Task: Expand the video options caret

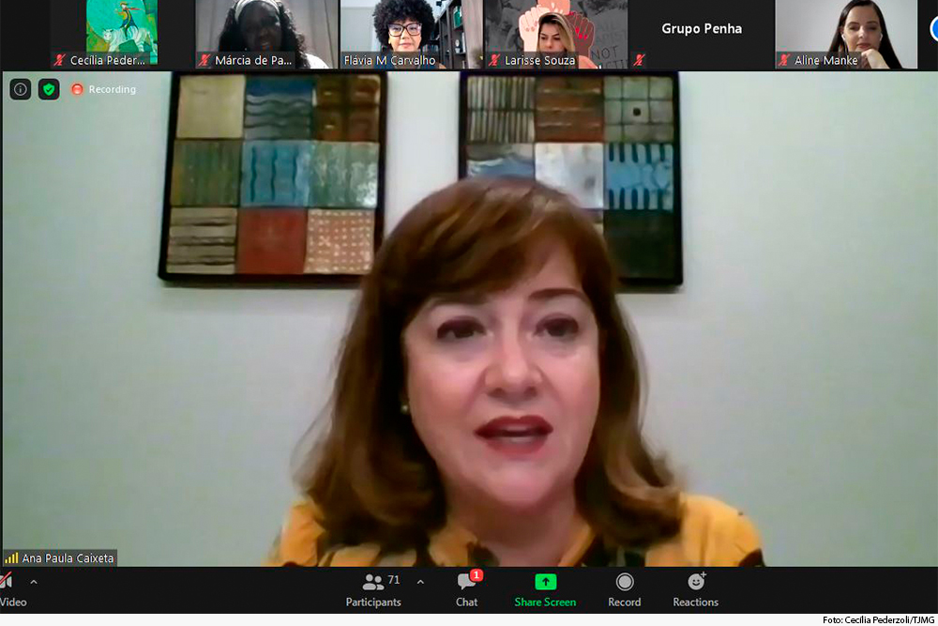Action: point(34,582)
